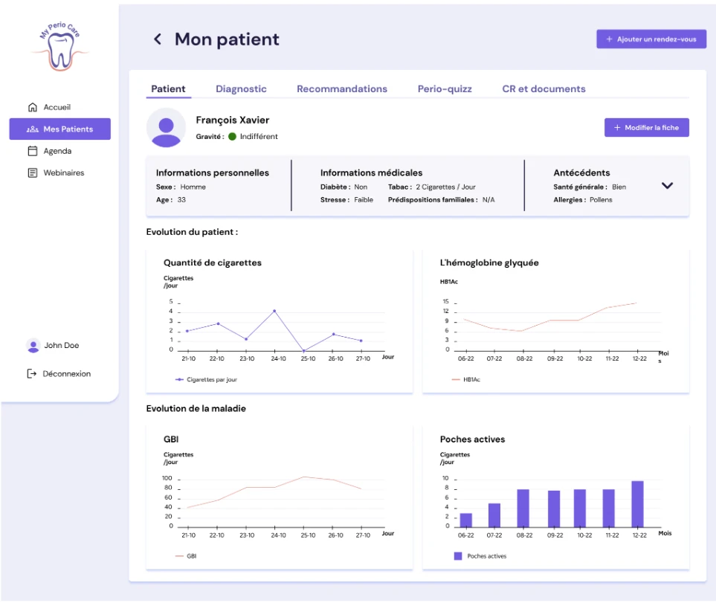Image resolution: width=716 pixels, height=603 pixels.
Task: Open Mes Patients in sidebar
Action: (x=59, y=129)
